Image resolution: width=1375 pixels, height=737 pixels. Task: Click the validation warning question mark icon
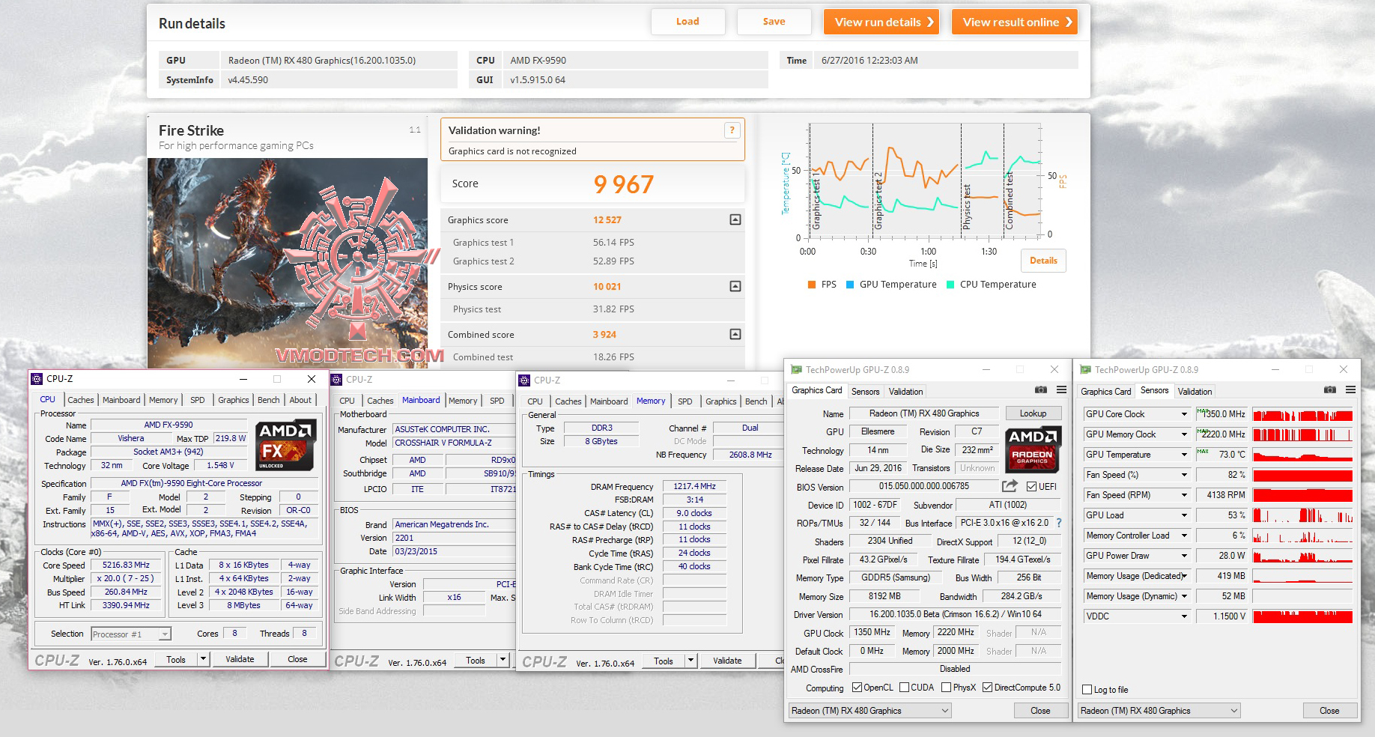(x=732, y=130)
